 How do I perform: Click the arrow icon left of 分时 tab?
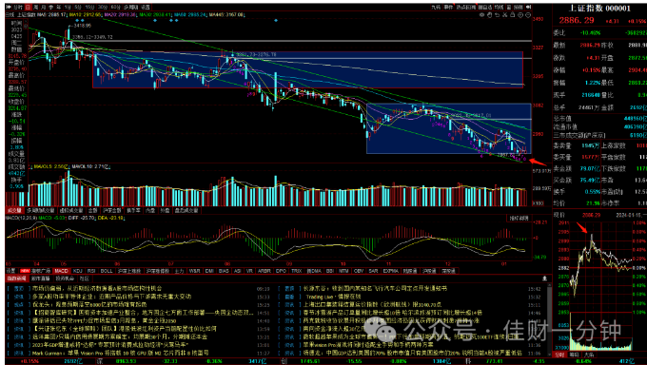[x=8, y=7]
